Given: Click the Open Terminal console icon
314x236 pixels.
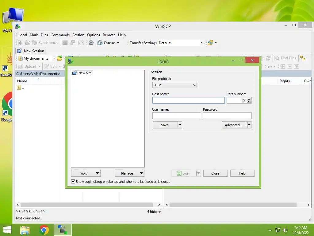Looking at the screenshot, I should (65, 43).
